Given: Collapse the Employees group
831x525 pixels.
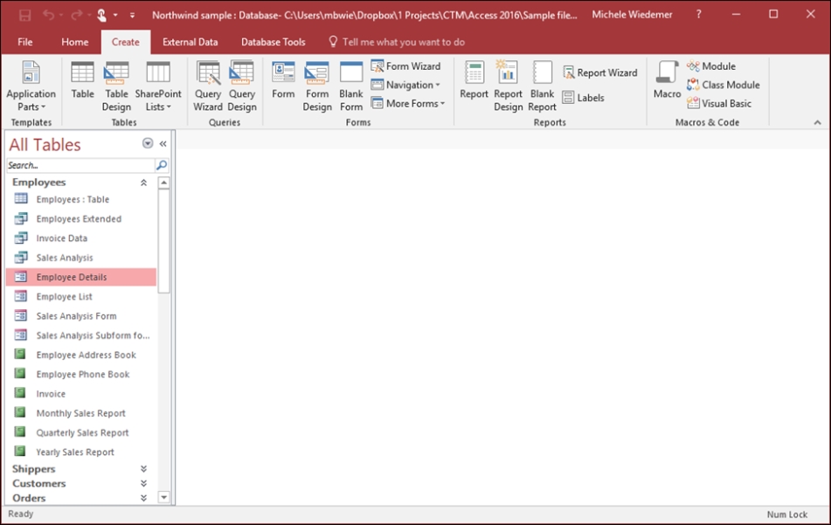Looking at the screenshot, I should (x=143, y=183).
